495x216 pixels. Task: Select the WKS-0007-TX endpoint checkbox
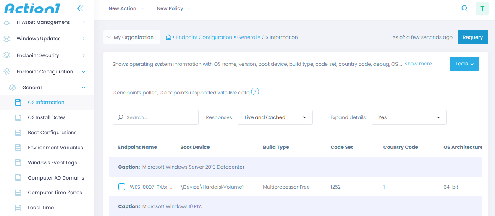click(121, 187)
